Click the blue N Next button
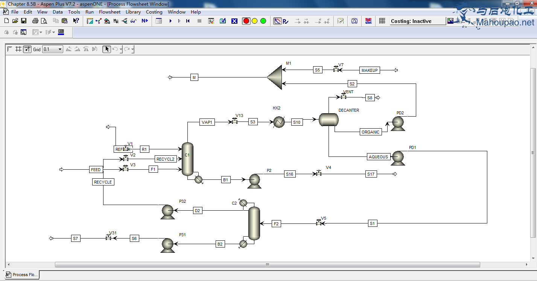Screen dimensions: 537x281 (145, 21)
